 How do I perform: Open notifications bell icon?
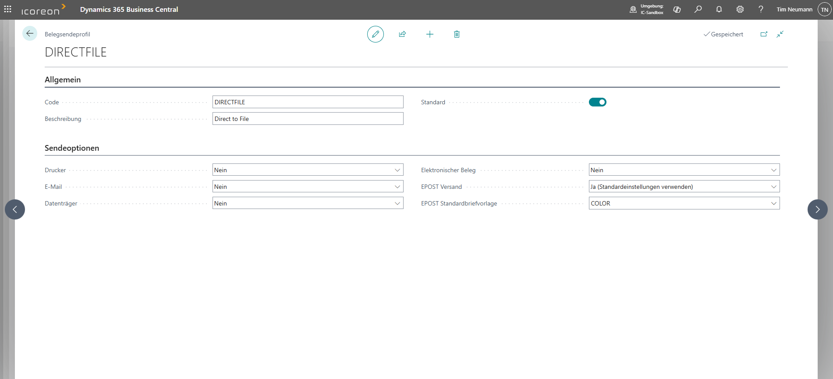point(719,9)
